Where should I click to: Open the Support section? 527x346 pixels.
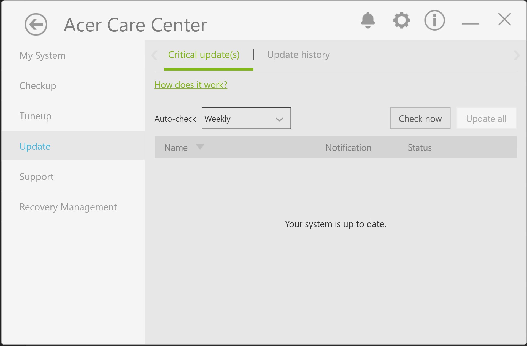click(x=36, y=177)
